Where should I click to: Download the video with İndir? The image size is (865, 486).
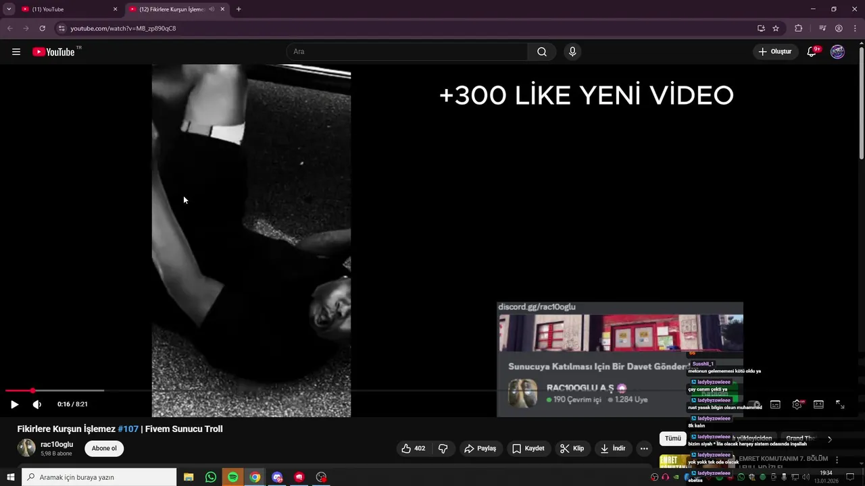point(613,448)
